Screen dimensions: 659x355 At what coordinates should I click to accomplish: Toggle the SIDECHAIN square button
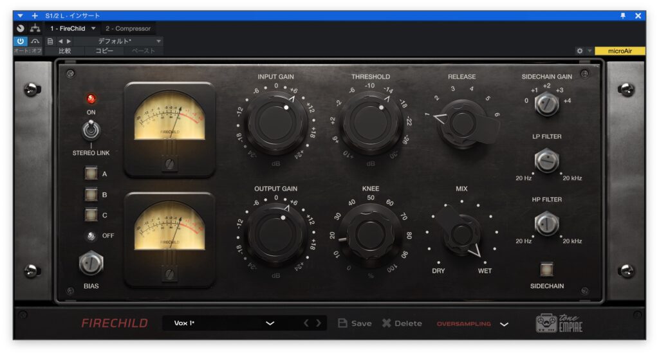point(546,269)
